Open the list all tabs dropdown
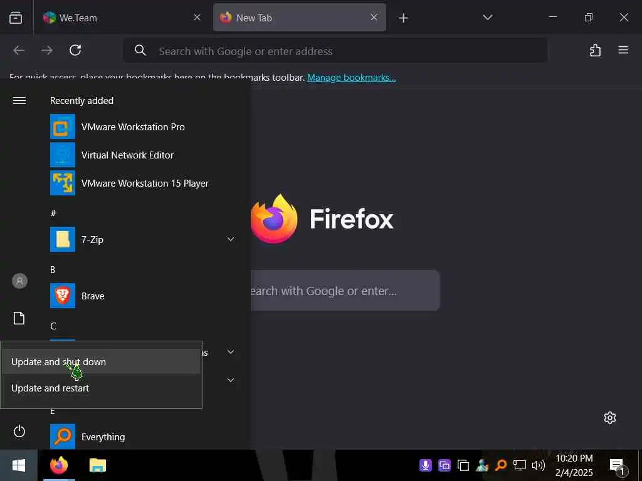Viewport: 642px width, 481px height. (x=487, y=18)
